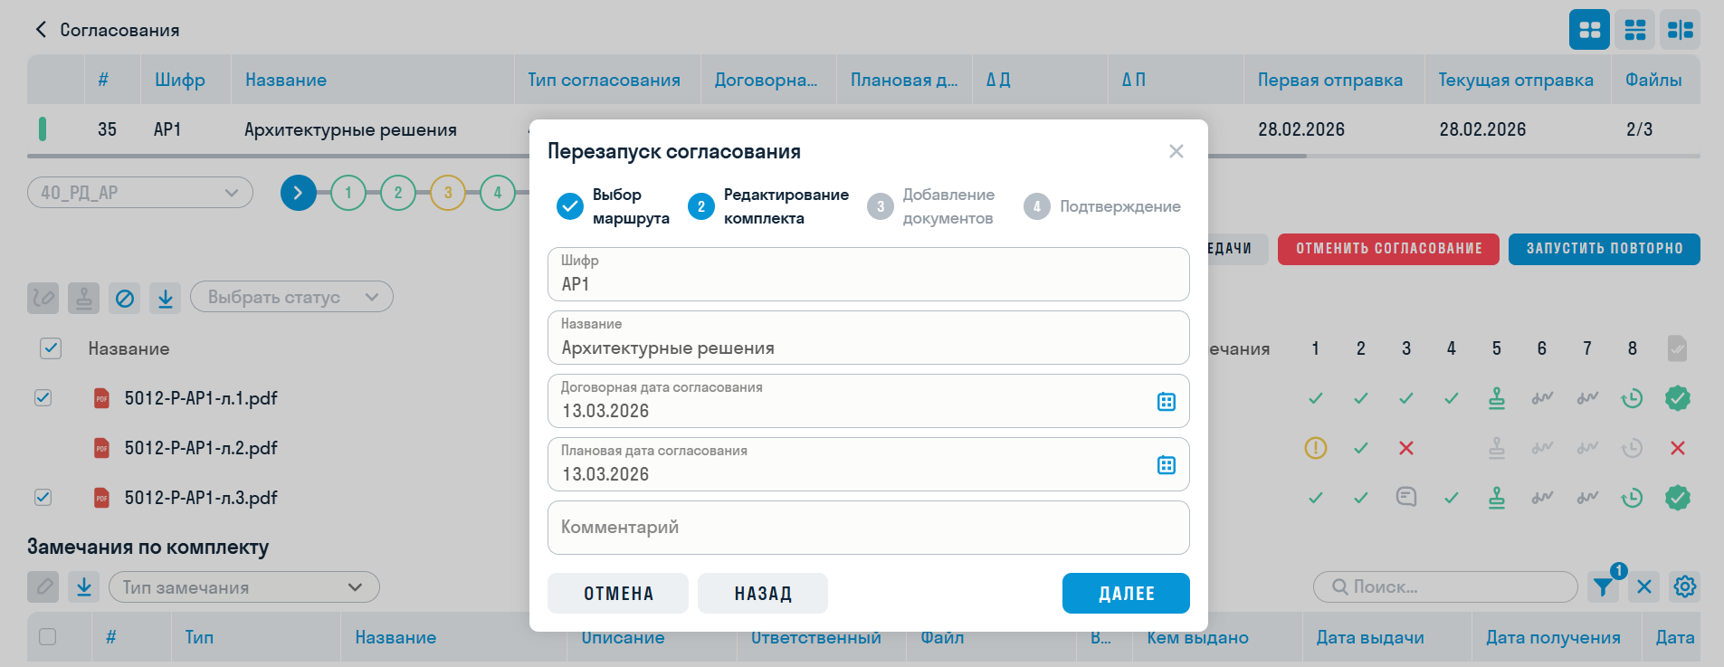This screenshot has height=667, width=1724.
Task: Open file 5012-Р-АР1-л.2.pdf
Action: (x=201, y=448)
